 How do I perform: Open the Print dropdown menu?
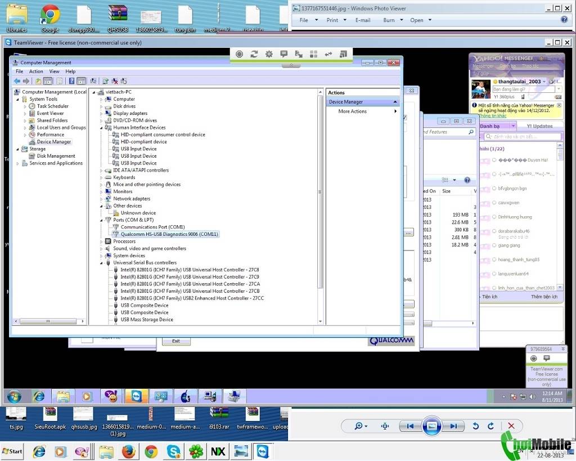336,20
